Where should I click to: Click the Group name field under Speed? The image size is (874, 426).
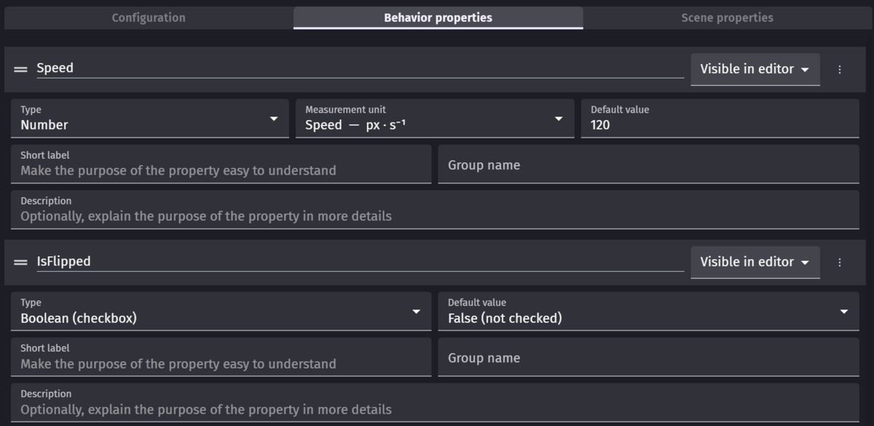[649, 164]
